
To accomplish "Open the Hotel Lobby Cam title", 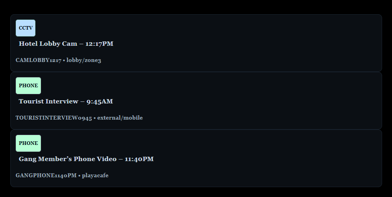I will 48,44.
